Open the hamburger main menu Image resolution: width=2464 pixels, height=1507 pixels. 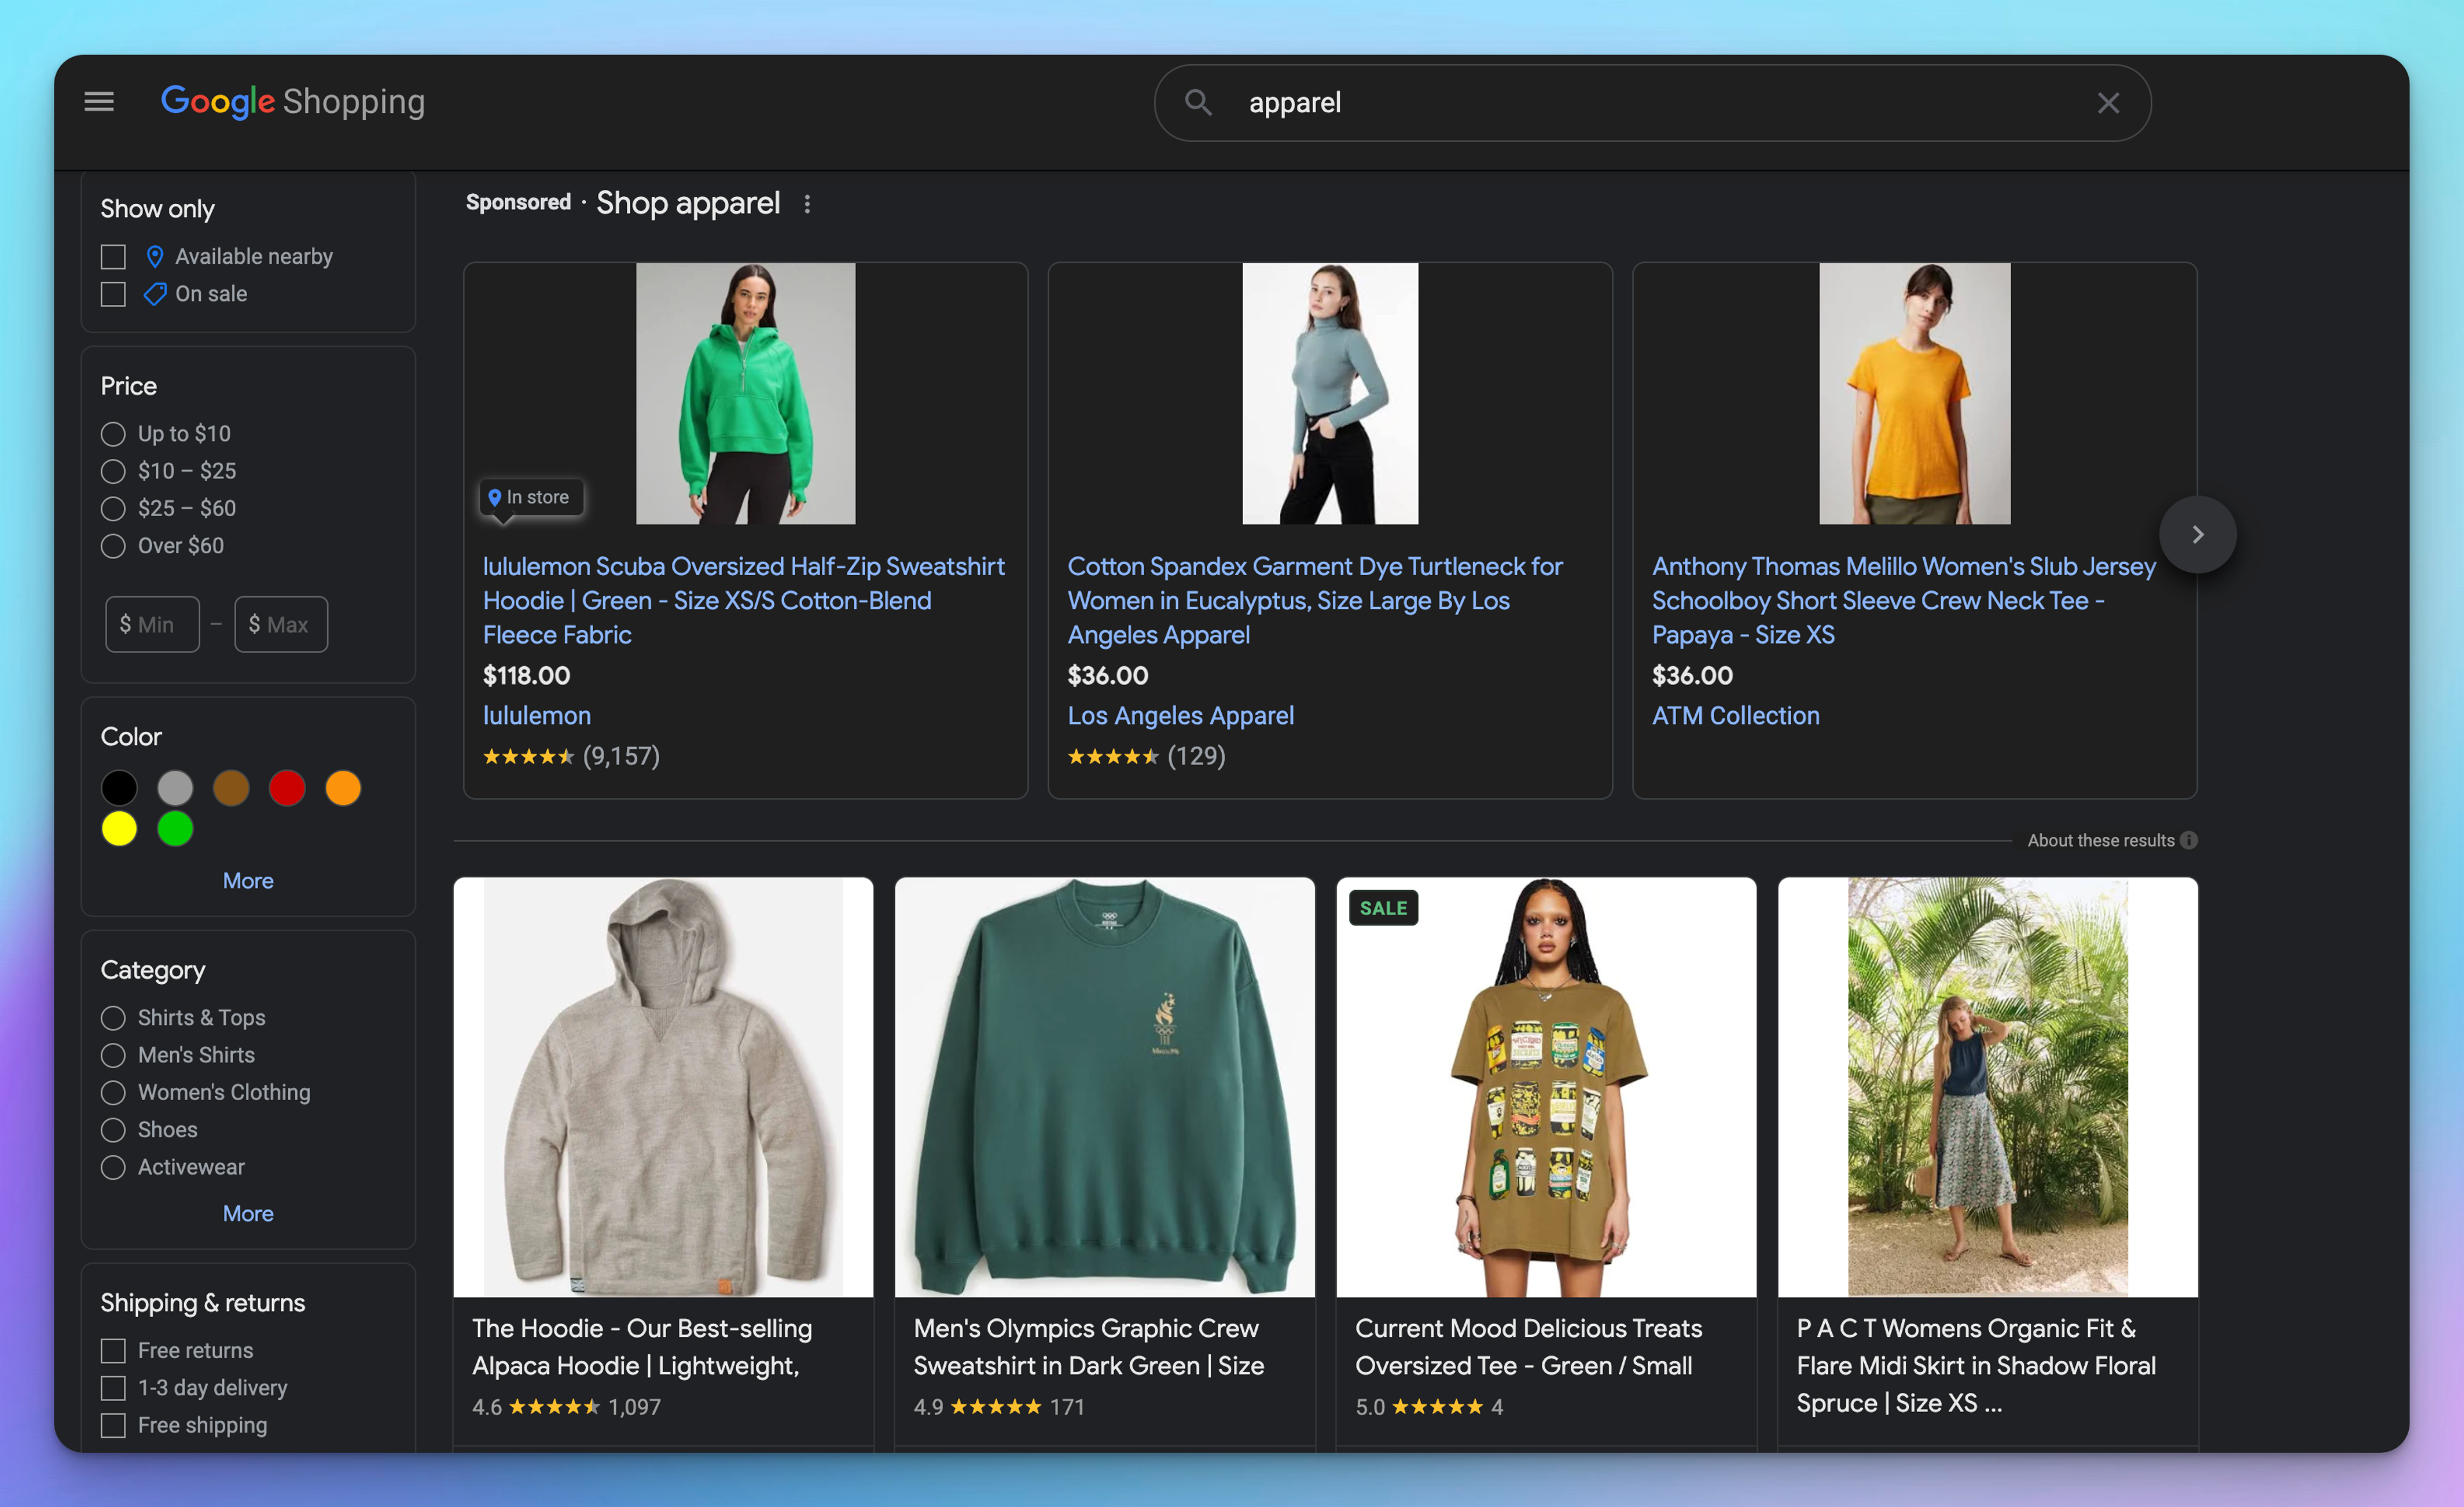click(99, 102)
